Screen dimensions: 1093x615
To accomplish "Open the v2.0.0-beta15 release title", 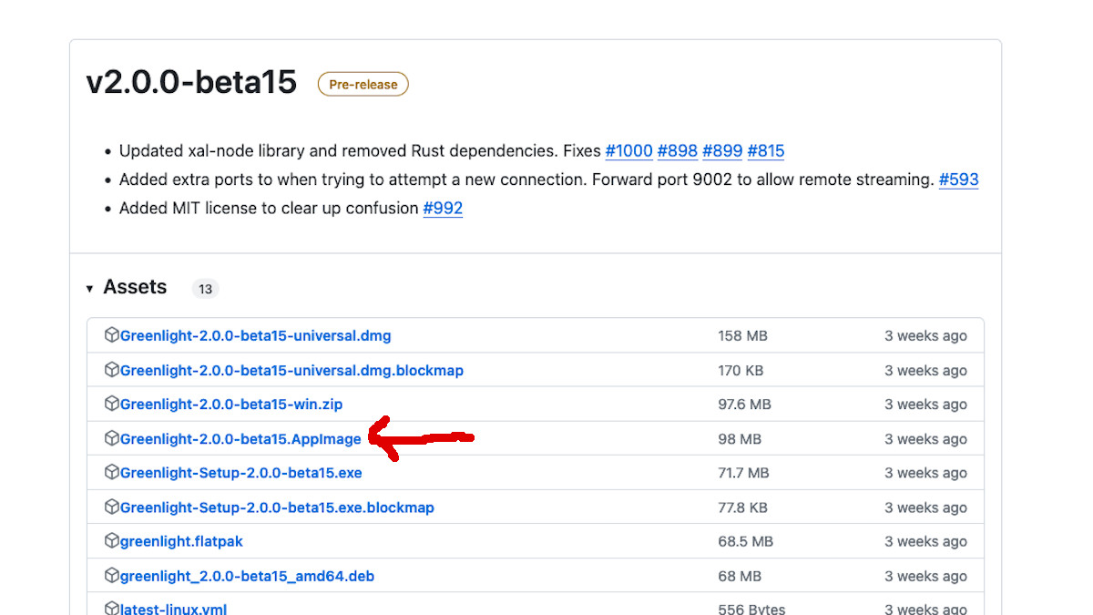I will (191, 82).
